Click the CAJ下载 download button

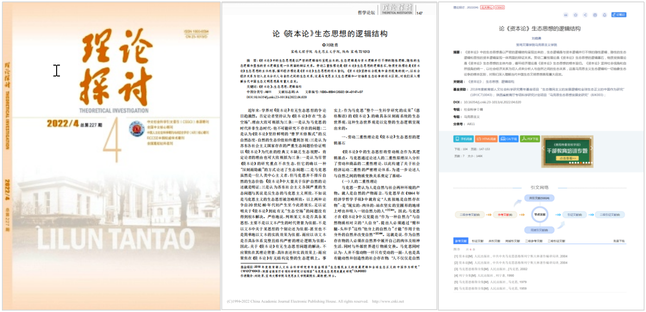point(509,139)
